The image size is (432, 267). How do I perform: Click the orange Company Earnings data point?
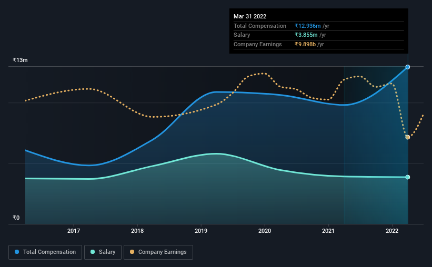(408, 137)
